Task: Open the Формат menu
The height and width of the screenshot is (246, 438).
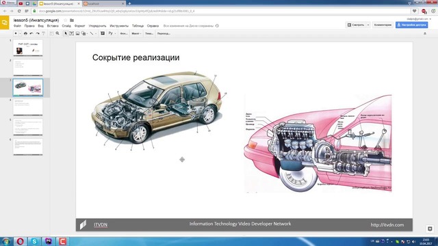Action: coord(79,26)
